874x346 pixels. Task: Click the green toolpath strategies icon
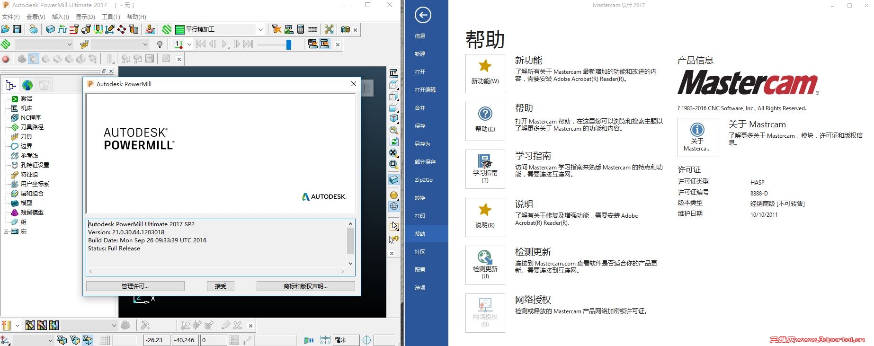(167, 29)
